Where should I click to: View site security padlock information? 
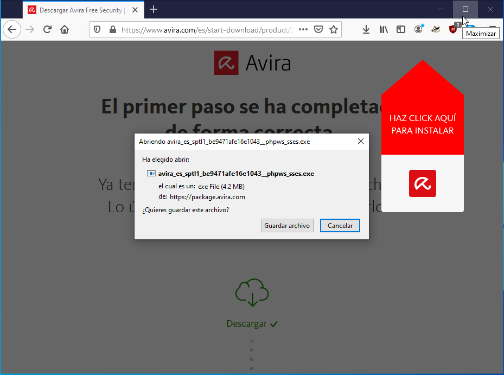pyautogui.click(x=112, y=30)
